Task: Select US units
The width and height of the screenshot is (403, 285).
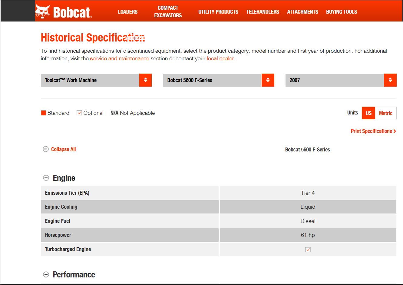Action: click(368, 113)
